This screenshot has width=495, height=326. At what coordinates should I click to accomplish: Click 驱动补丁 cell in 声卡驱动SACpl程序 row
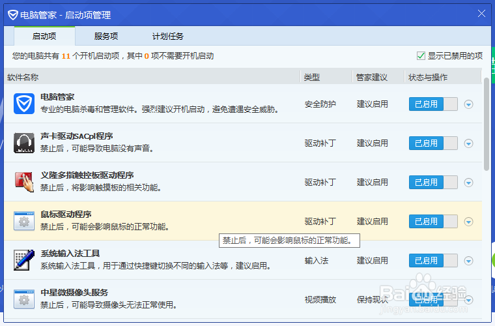coord(320,143)
